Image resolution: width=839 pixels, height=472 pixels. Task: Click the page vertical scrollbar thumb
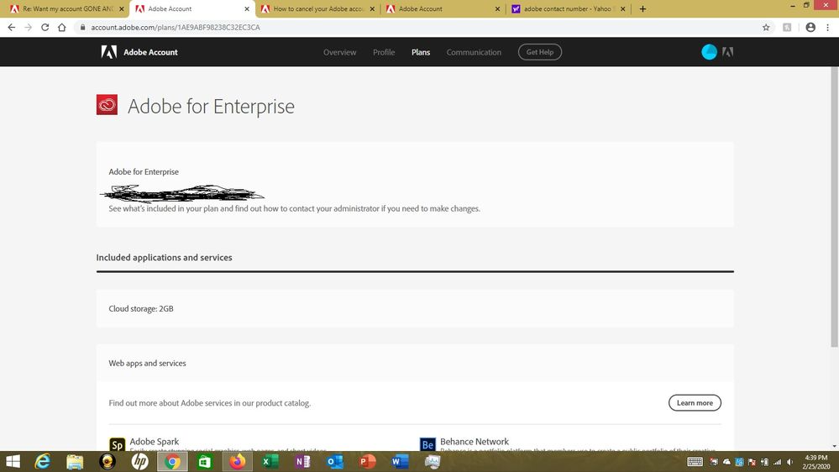pyautogui.click(x=834, y=207)
